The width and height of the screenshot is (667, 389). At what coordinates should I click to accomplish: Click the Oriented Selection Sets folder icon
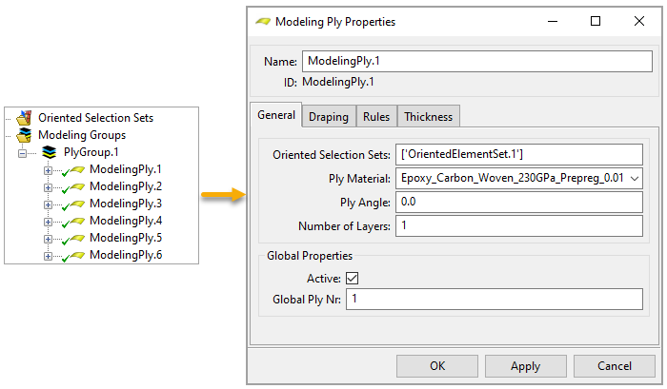point(24,118)
